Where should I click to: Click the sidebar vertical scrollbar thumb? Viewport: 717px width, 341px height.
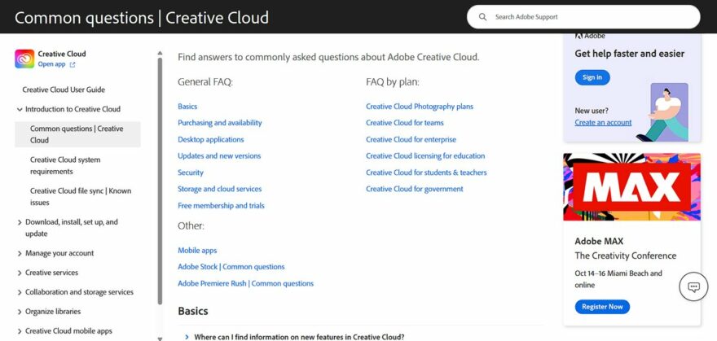click(160, 181)
